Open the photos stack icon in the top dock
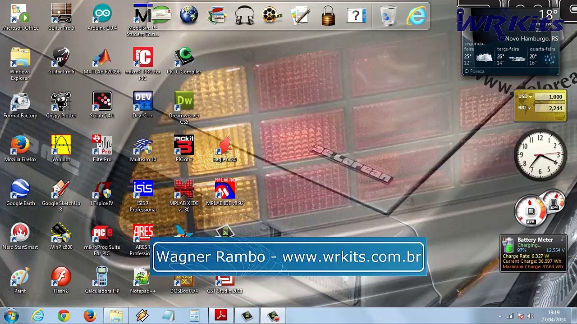Screen dimensions: 577x324 point(217,15)
